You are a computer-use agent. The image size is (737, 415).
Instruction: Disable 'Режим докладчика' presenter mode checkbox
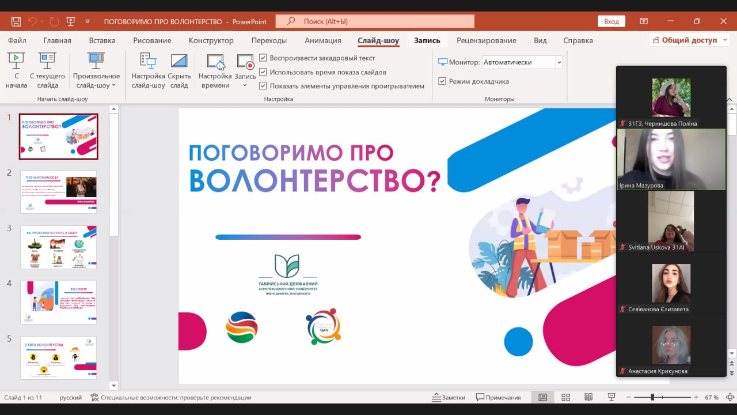(x=442, y=81)
